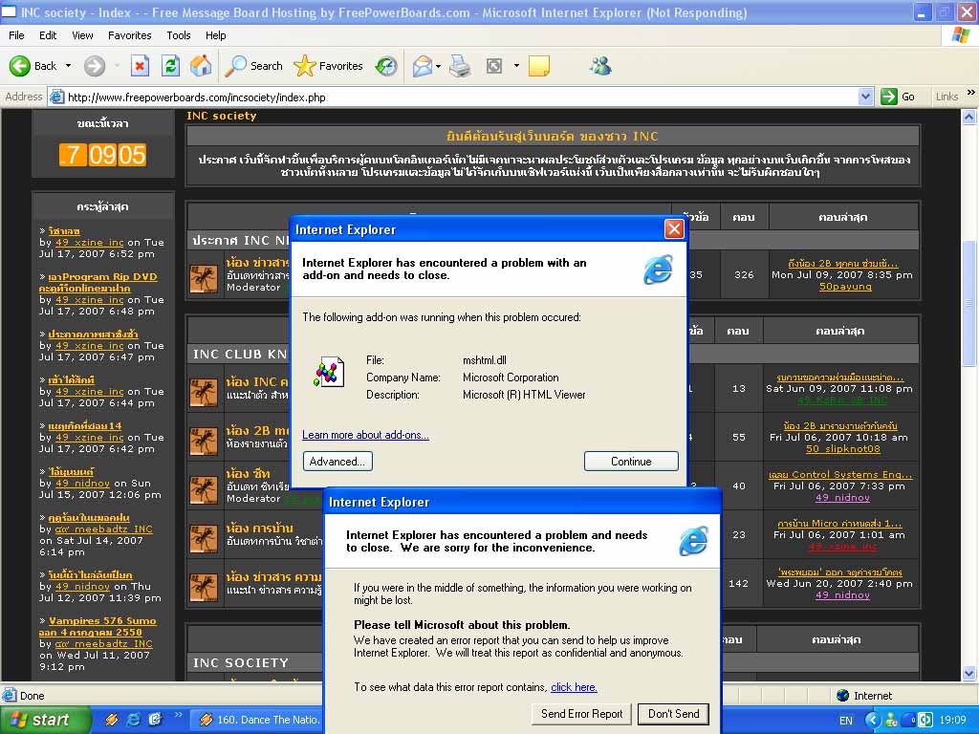Click the Start button
The width and height of the screenshot is (979, 734).
click(46, 720)
